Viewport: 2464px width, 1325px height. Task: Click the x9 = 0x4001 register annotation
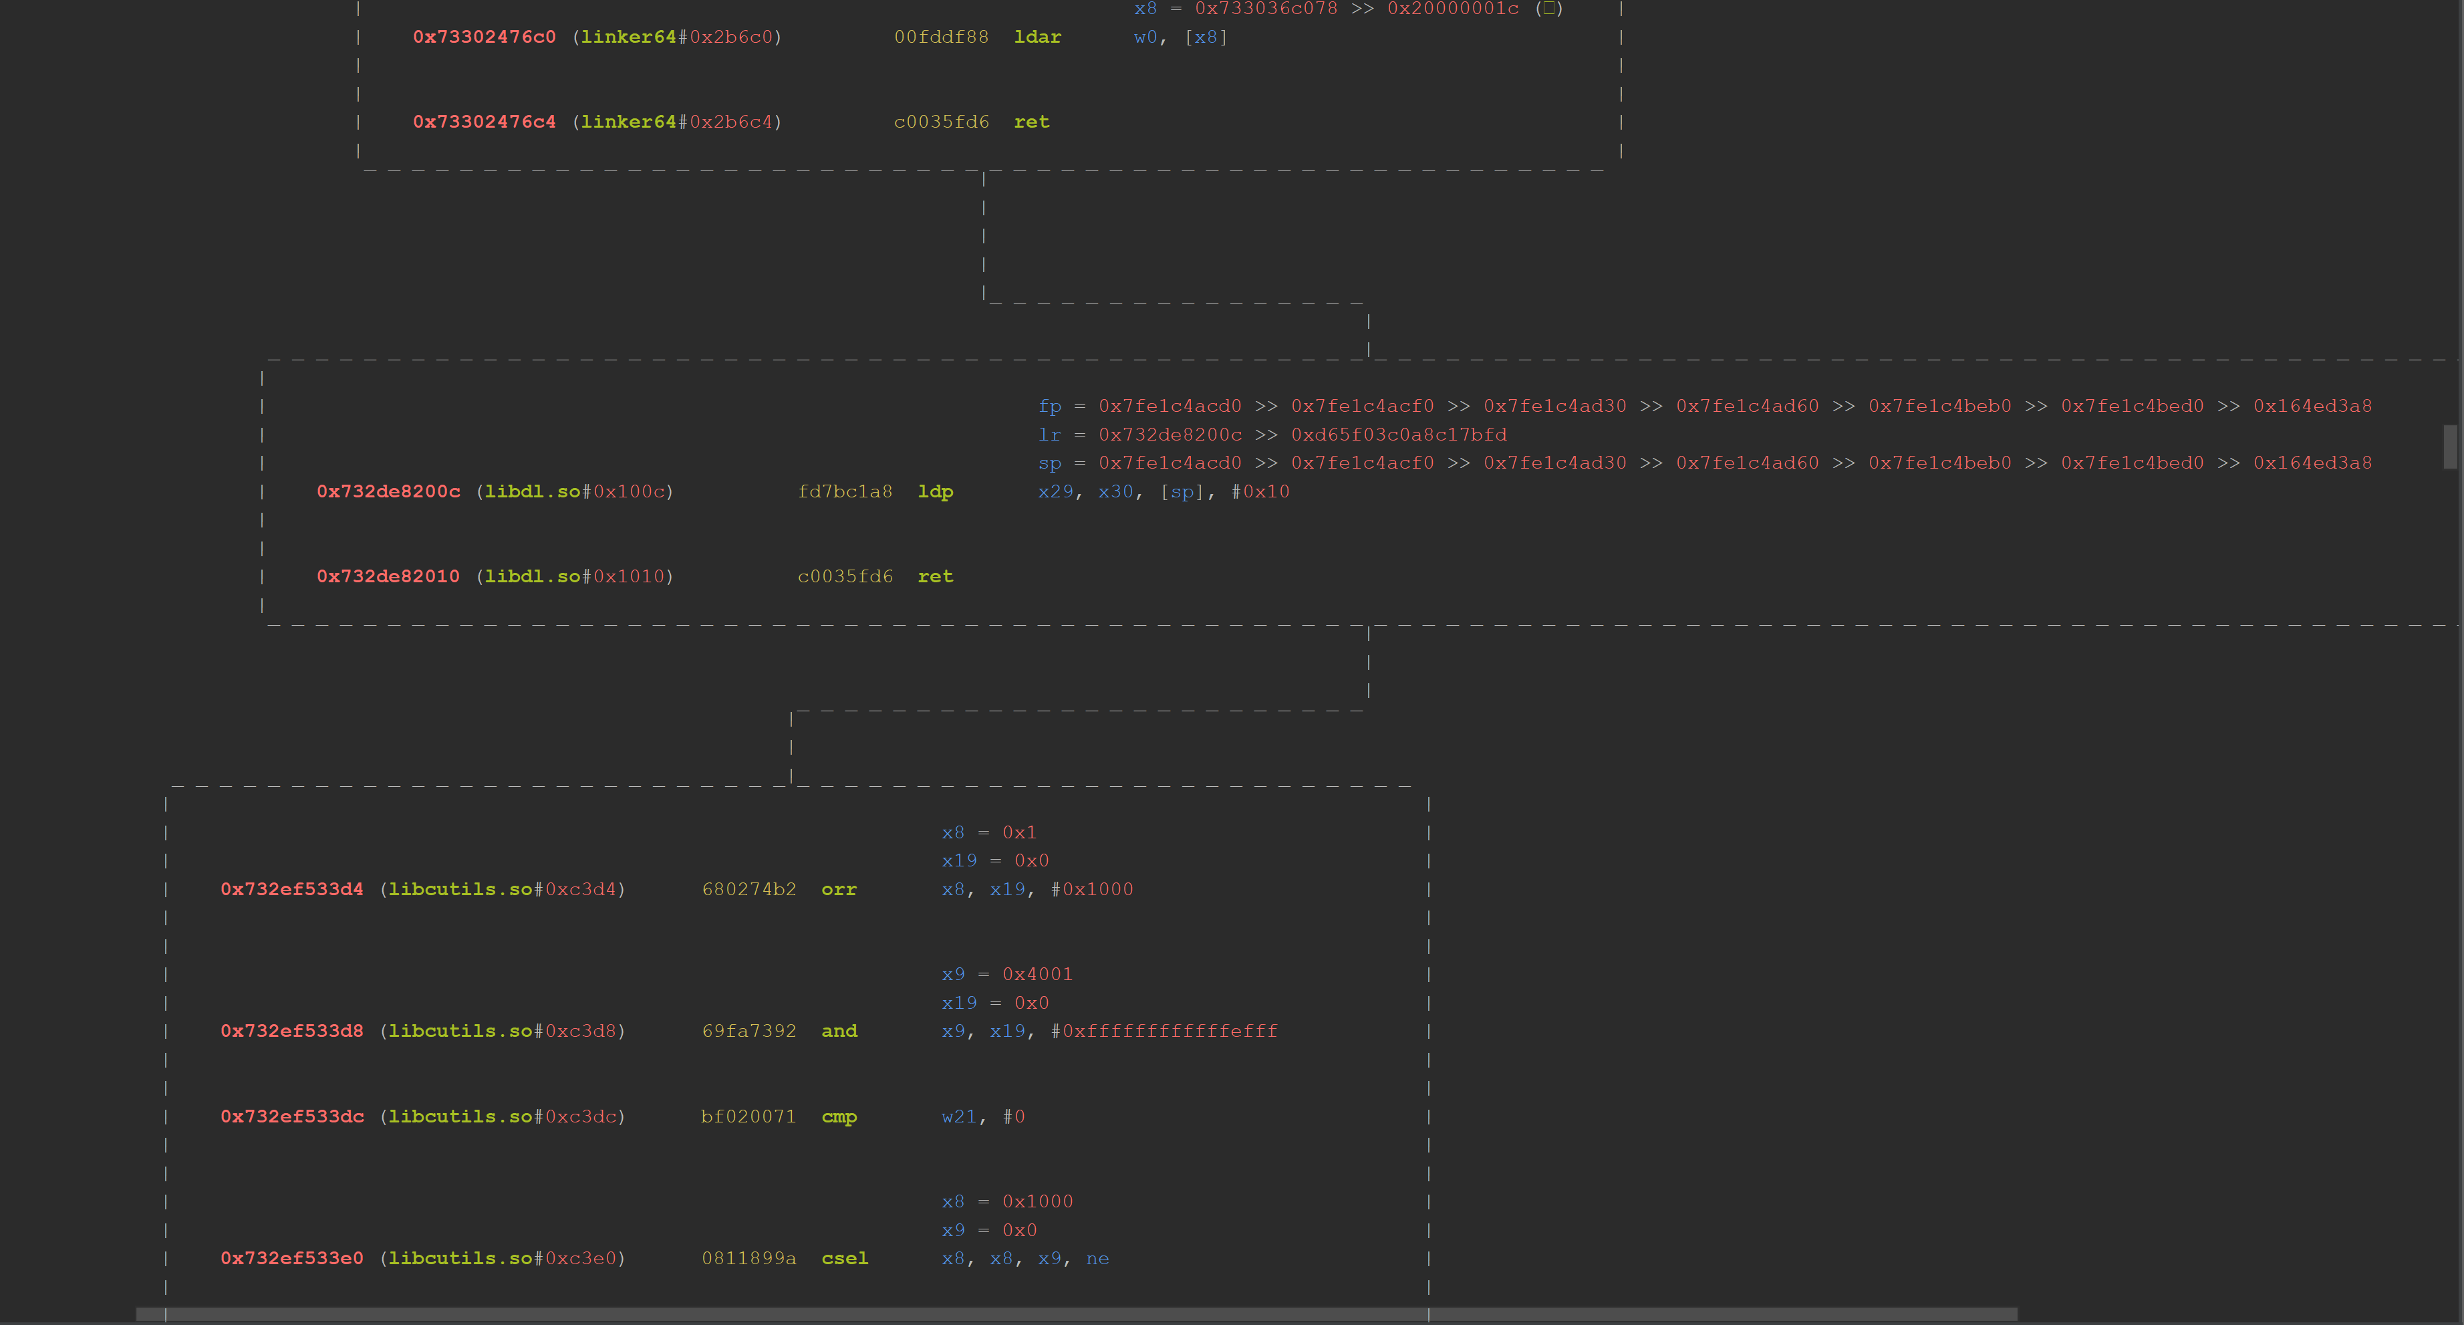pos(1006,975)
